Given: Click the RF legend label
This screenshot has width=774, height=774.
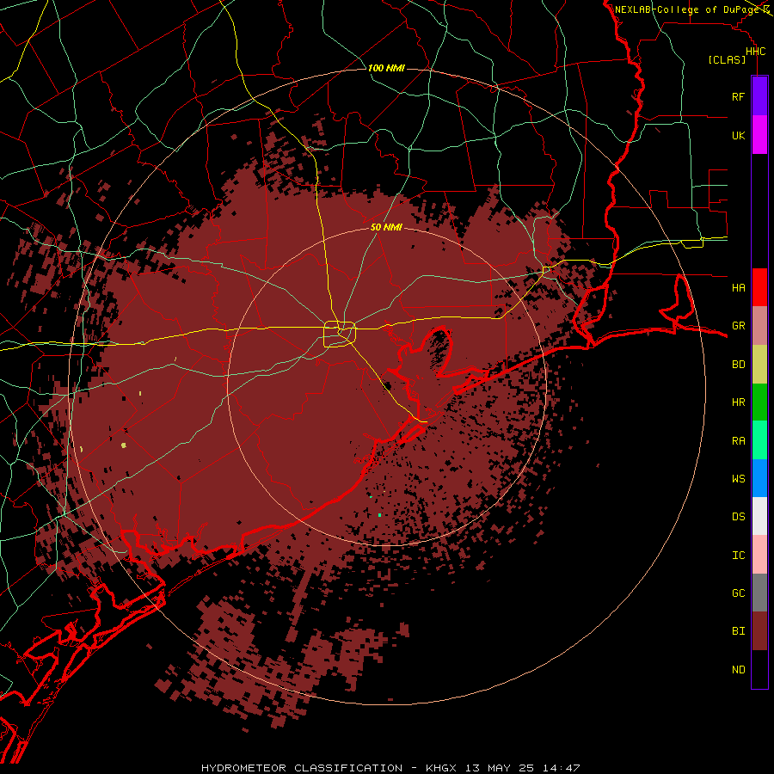Looking at the screenshot, I should (738, 96).
